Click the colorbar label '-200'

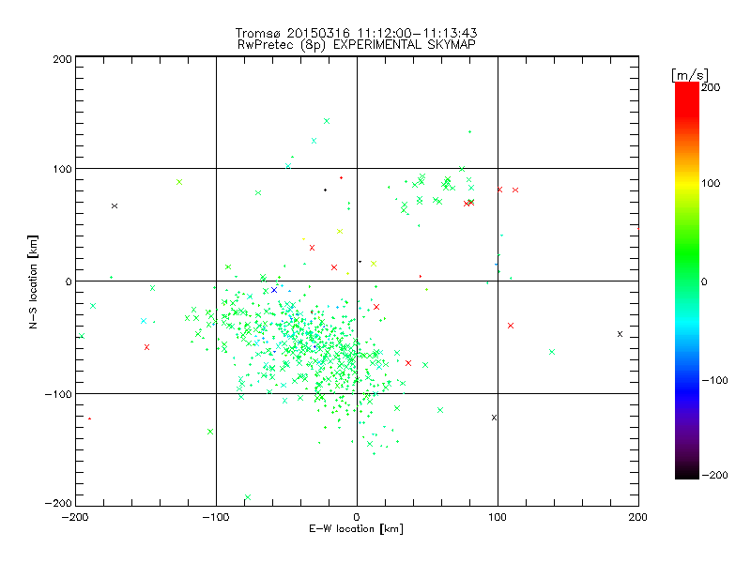[714, 475]
